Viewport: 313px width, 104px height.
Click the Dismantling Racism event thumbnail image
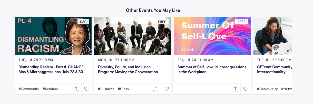[53, 36]
